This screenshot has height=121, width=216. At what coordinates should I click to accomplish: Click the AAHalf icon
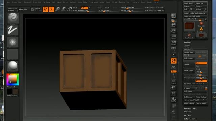[x=173, y=43]
